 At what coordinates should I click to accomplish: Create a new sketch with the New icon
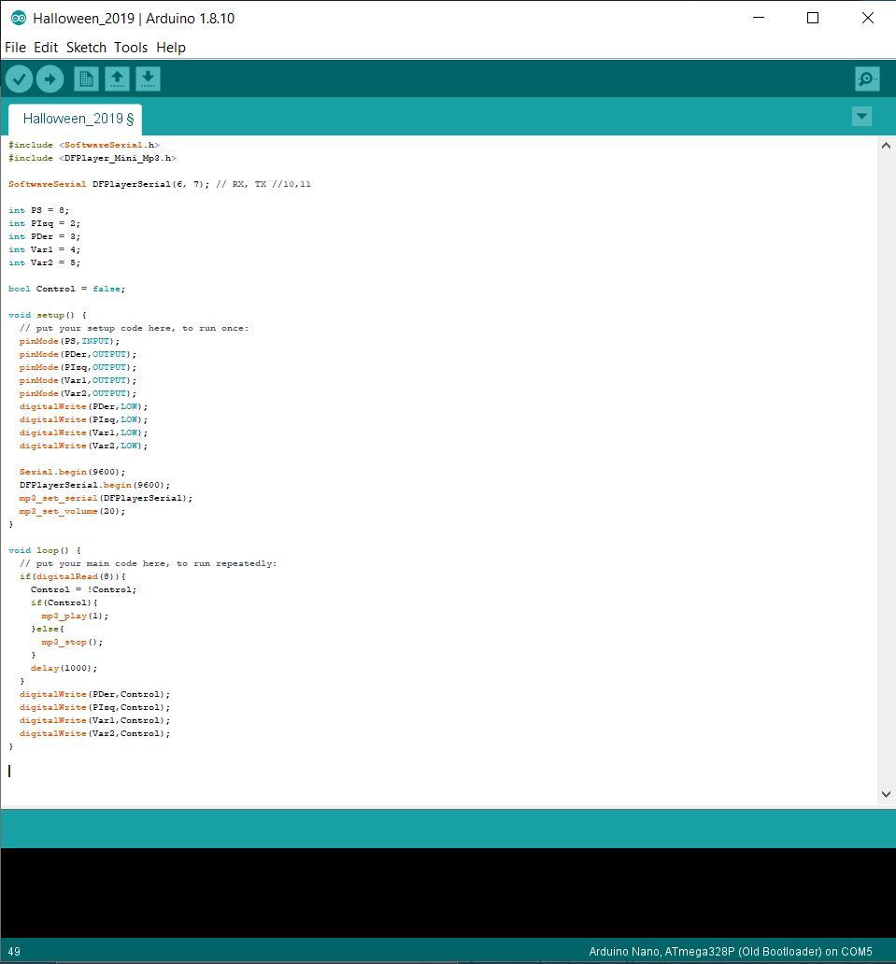86,79
